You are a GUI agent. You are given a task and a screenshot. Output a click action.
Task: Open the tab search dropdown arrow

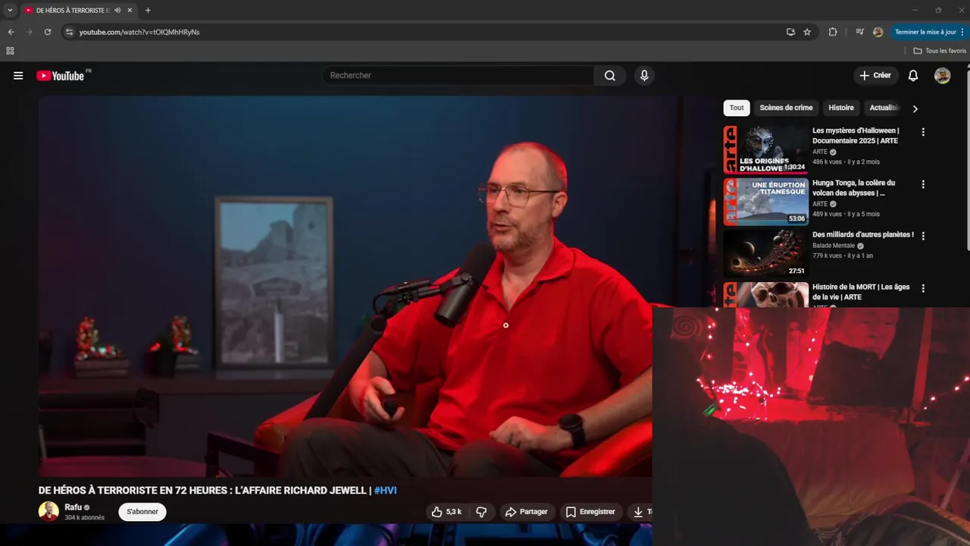10,10
